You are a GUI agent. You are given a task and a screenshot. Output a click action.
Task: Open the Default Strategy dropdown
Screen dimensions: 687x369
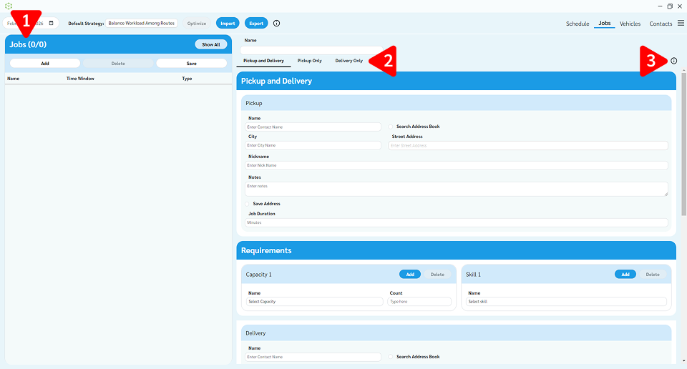point(142,23)
